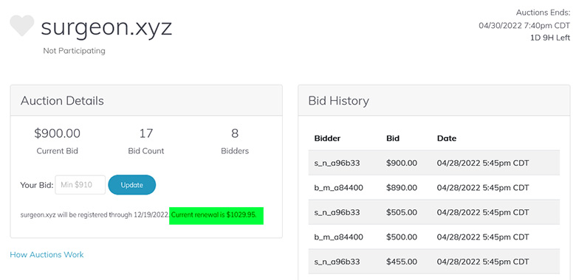
Task: Click the Date column header
Action: 447,139
